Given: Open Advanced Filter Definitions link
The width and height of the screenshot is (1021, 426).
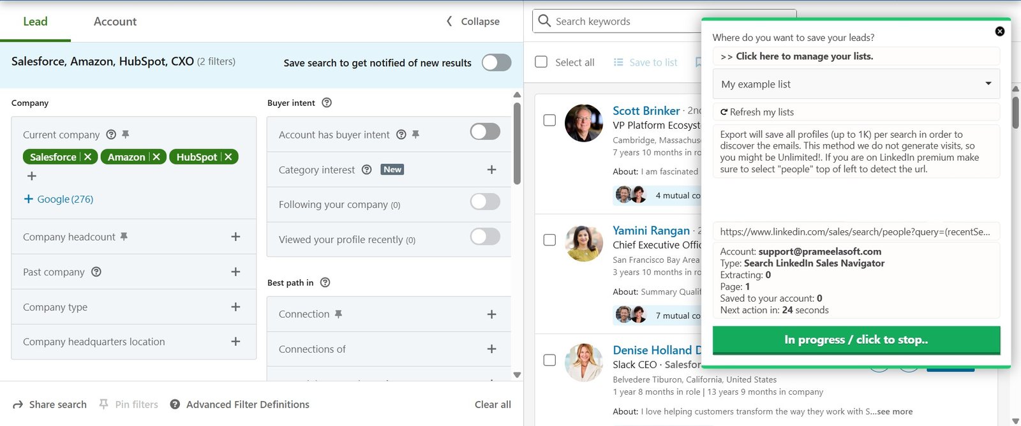Looking at the screenshot, I should 248,404.
